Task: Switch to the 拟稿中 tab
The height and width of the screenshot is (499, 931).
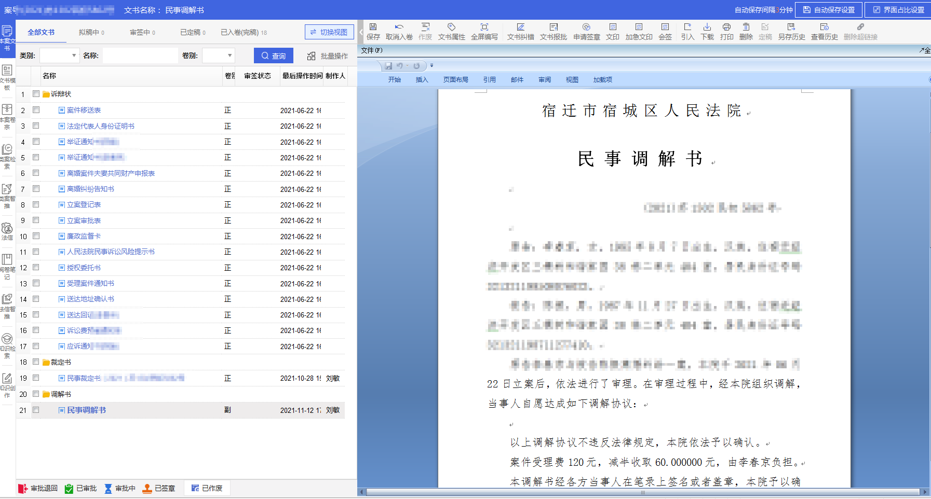Action: coord(91,32)
